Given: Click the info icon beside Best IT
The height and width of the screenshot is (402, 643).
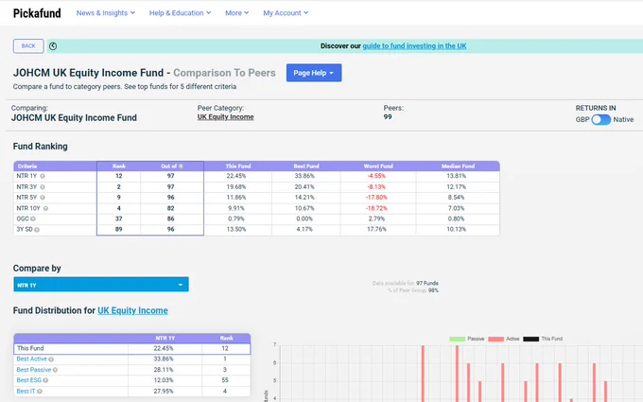Looking at the screenshot, I should coord(40,392).
